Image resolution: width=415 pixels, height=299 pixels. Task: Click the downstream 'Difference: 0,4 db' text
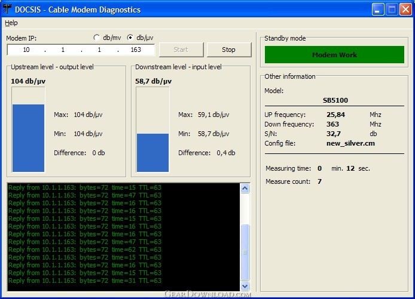click(x=207, y=153)
